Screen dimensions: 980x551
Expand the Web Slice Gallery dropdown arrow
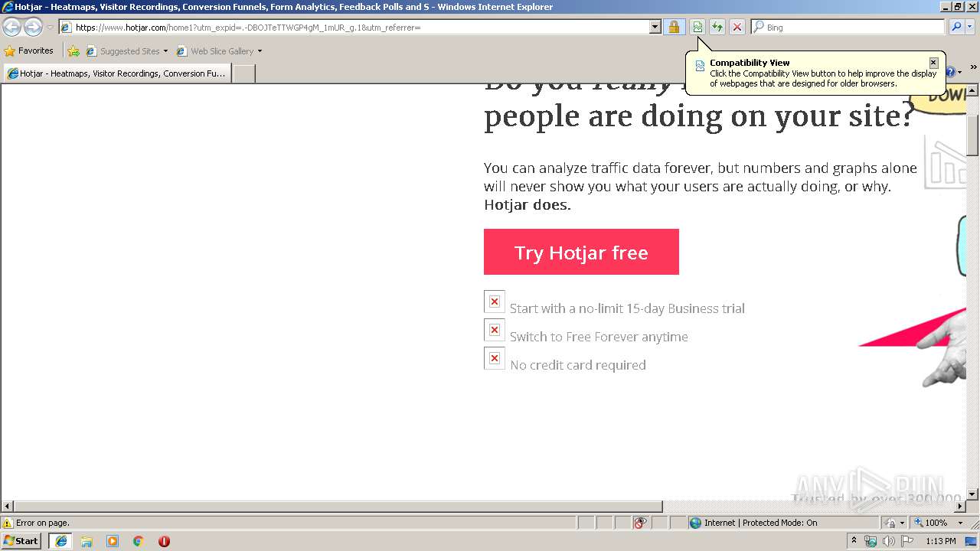[x=260, y=51]
